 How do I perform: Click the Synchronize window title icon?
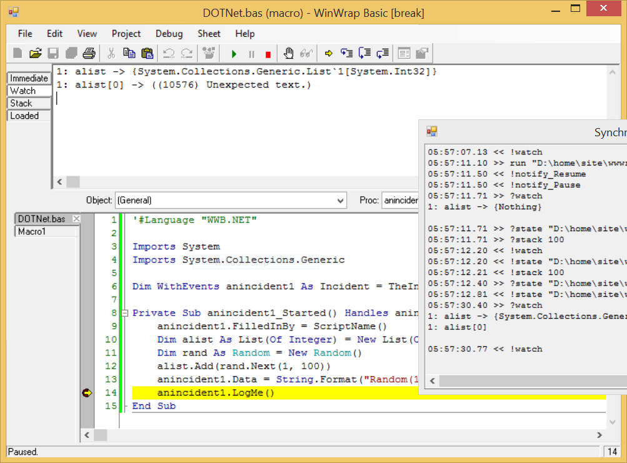(x=432, y=131)
